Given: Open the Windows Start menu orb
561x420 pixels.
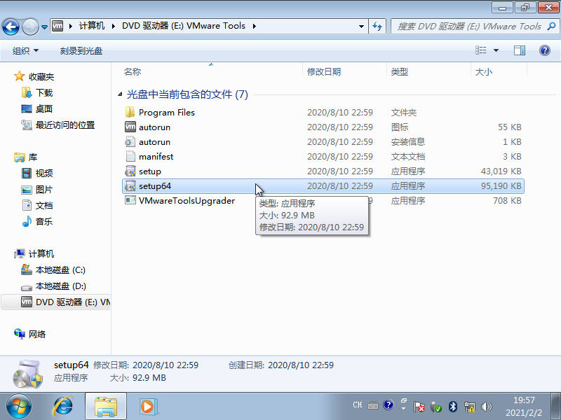Looking at the screenshot, I should coord(19,407).
